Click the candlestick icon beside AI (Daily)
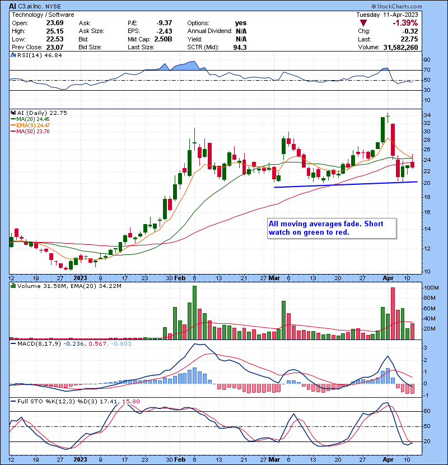This screenshot has height=465, width=448. (13, 113)
